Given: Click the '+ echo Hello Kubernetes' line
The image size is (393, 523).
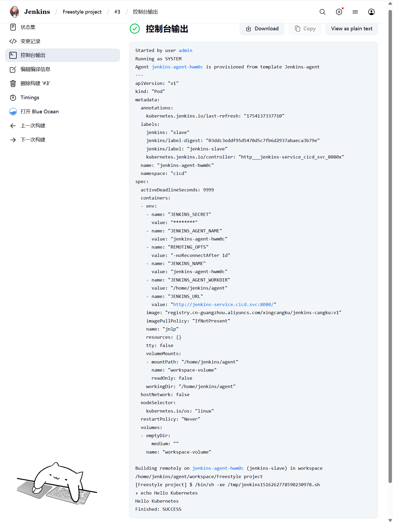Looking at the screenshot, I should pos(166,493).
